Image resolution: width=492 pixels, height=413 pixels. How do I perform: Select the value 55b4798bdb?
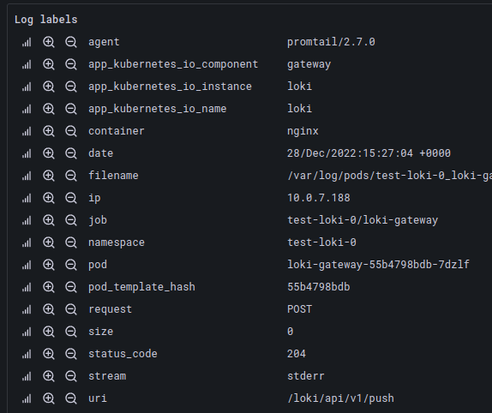(x=319, y=287)
